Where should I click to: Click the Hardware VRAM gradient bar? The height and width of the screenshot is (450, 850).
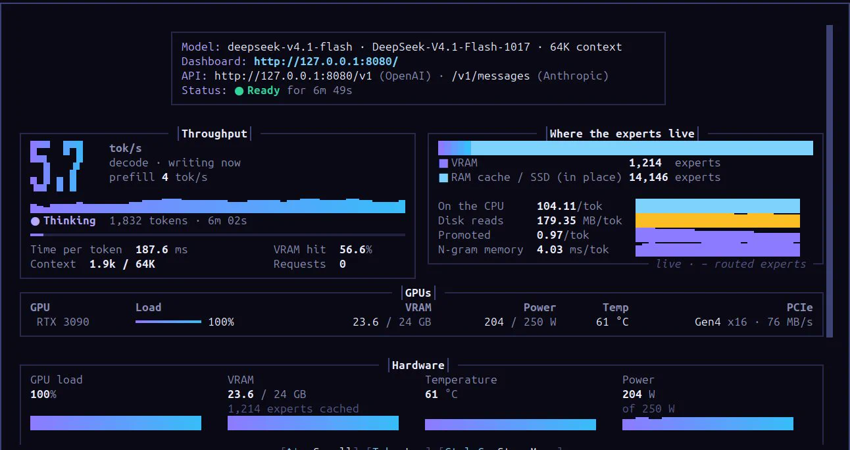313,423
